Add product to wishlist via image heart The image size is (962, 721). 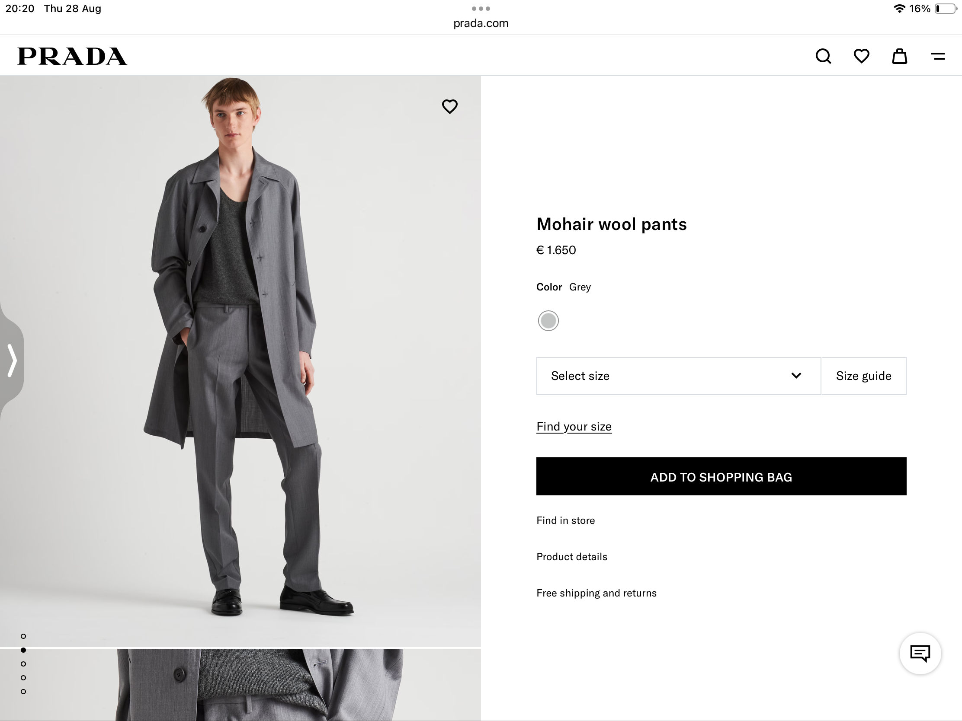click(450, 106)
